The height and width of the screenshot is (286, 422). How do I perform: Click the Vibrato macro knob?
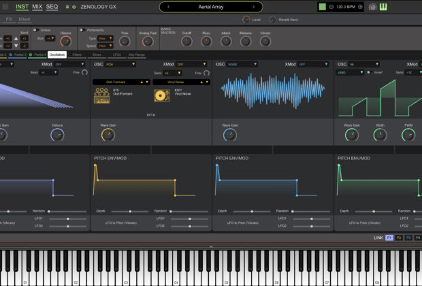(265, 41)
